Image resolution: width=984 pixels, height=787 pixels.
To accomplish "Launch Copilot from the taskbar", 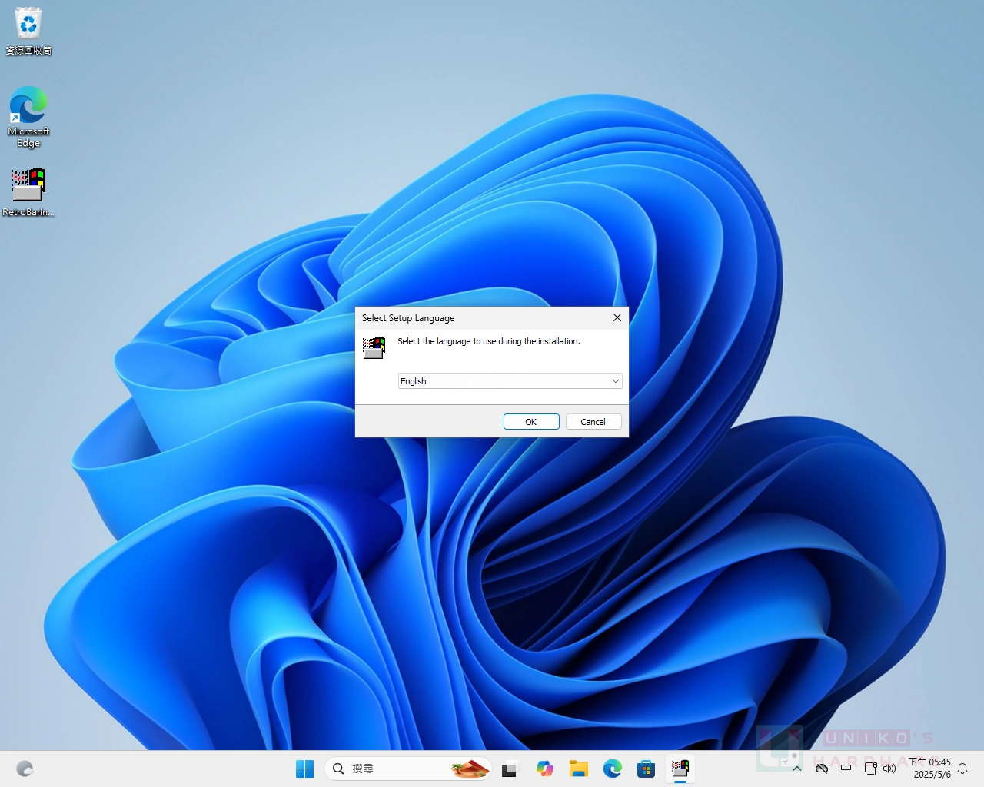I will pos(545,769).
